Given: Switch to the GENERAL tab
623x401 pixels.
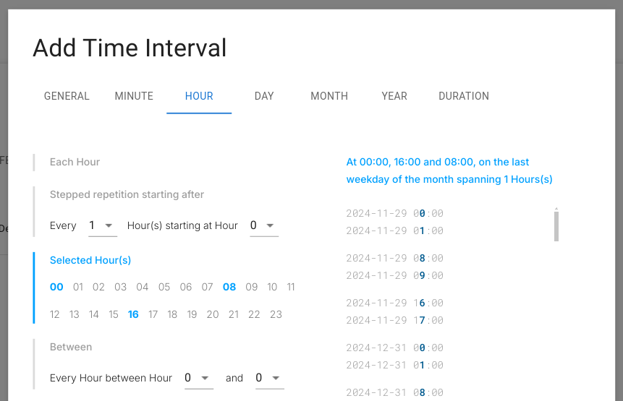Looking at the screenshot, I should [67, 96].
